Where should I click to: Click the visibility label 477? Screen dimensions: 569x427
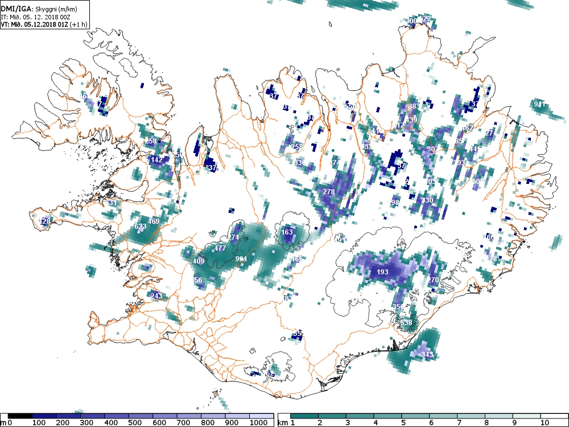click(220, 248)
